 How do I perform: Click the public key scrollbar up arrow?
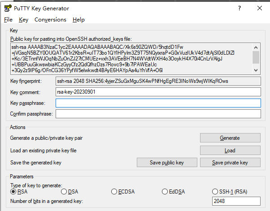click(x=256, y=47)
